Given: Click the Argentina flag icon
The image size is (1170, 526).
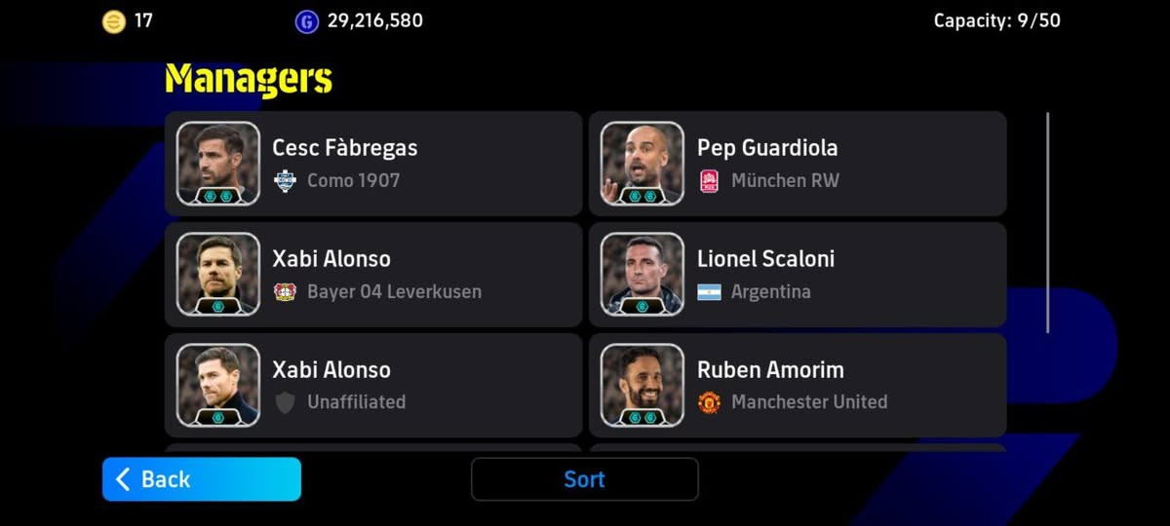Looking at the screenshot, I should [709, 291].
